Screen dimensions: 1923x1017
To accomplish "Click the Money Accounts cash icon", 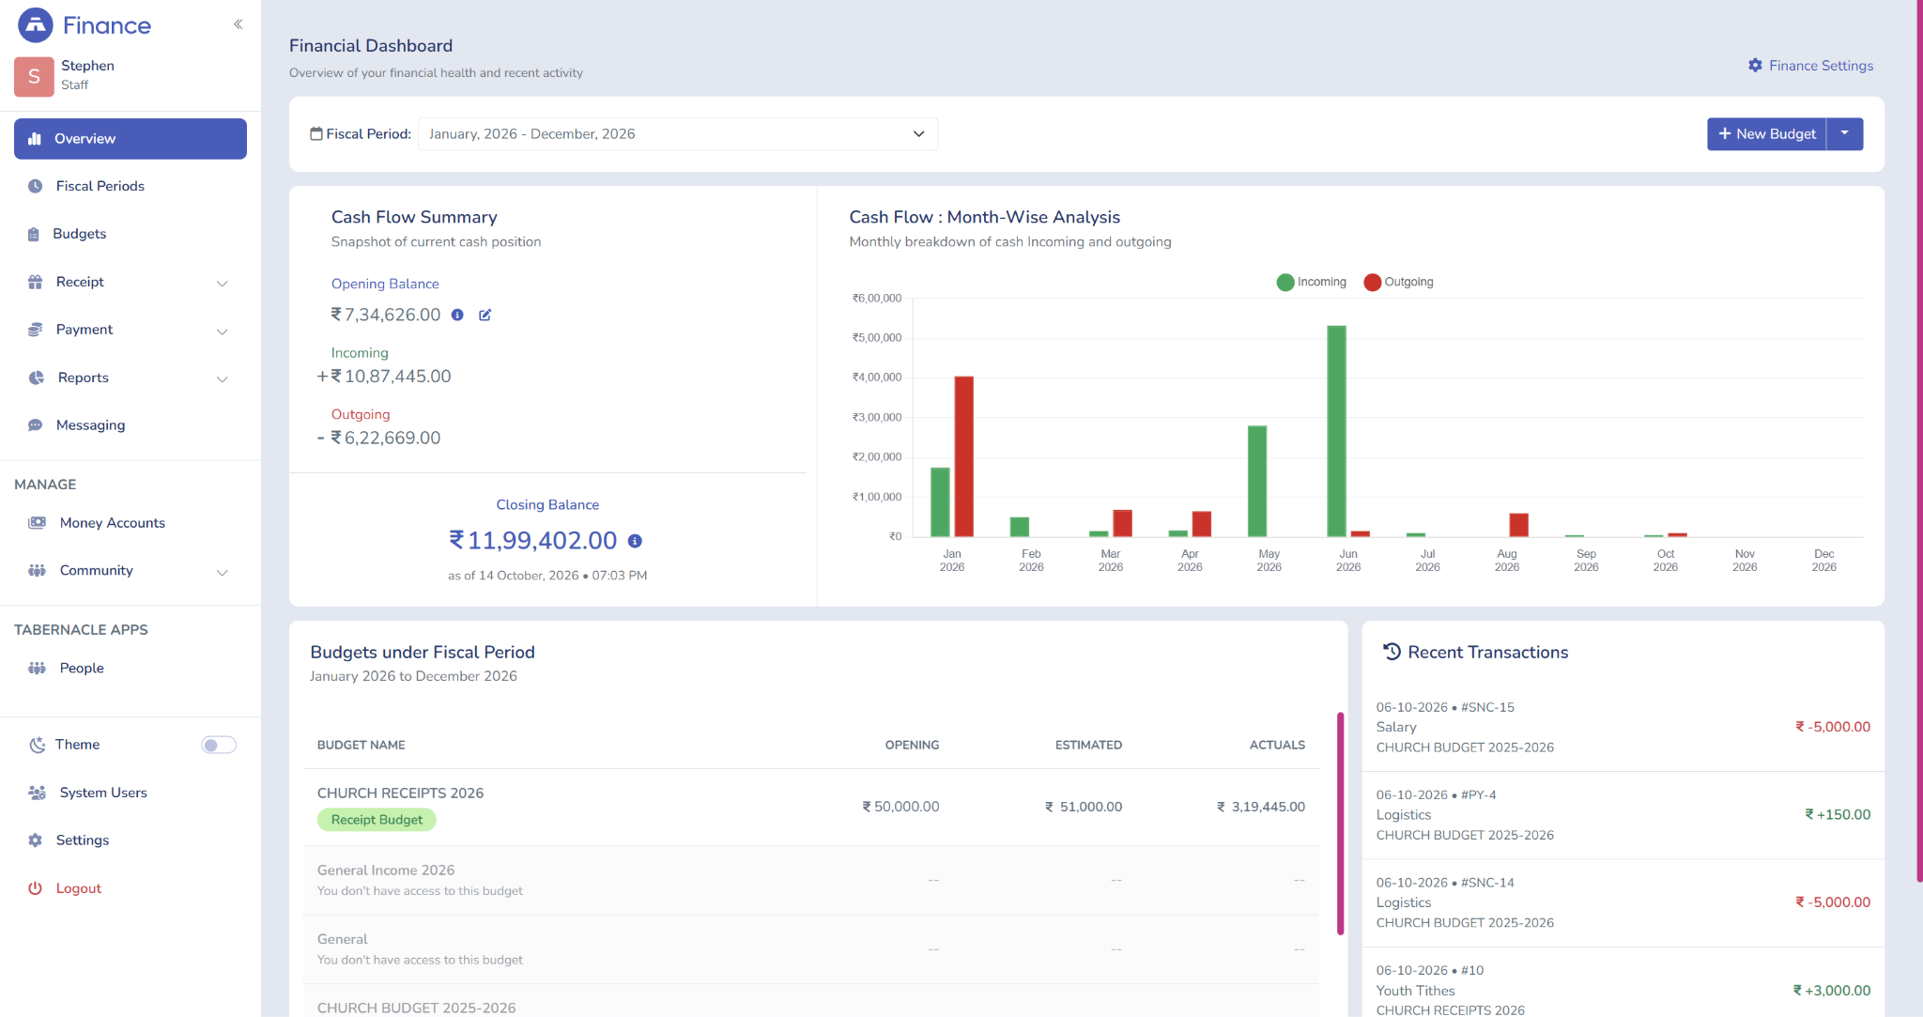I will click(38, 523).
